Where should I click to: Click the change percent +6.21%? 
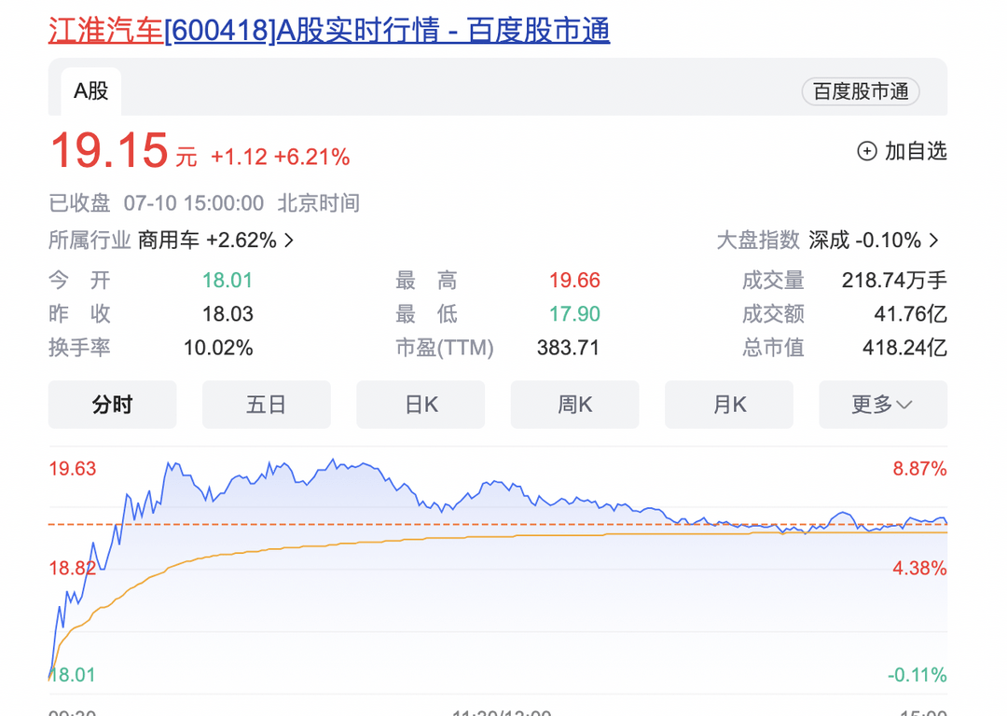311,157
